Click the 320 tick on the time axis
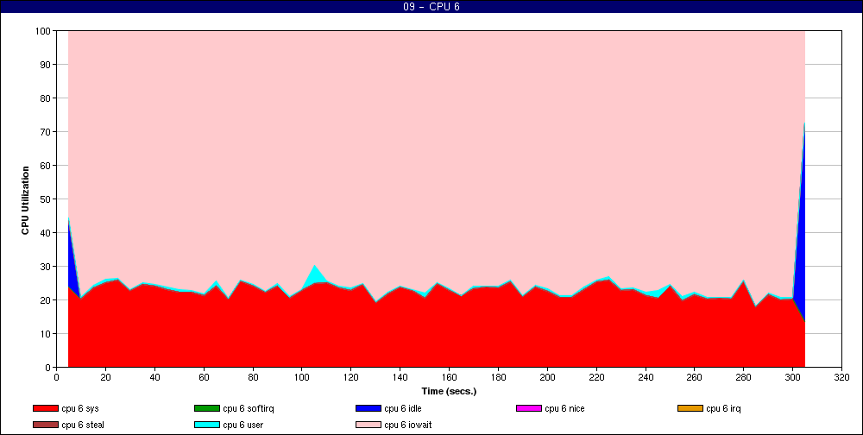Screen dimensions: 863x435 pyautogui.click(x=841, y=377)
